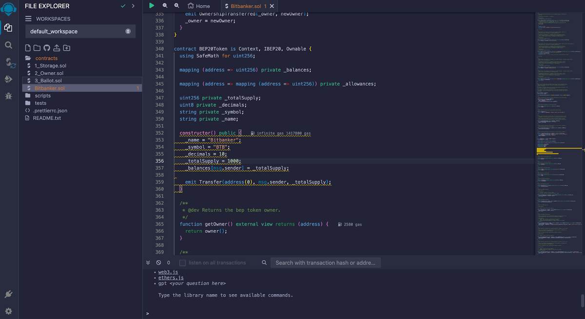Click the '2580 gas' estimate on getOwner
585x319 pixels.
coord(350,224)
